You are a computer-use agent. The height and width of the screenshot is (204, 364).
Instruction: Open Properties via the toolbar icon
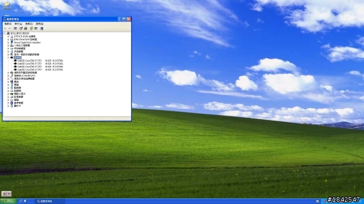pyautogui.click(x=21, y=28)
